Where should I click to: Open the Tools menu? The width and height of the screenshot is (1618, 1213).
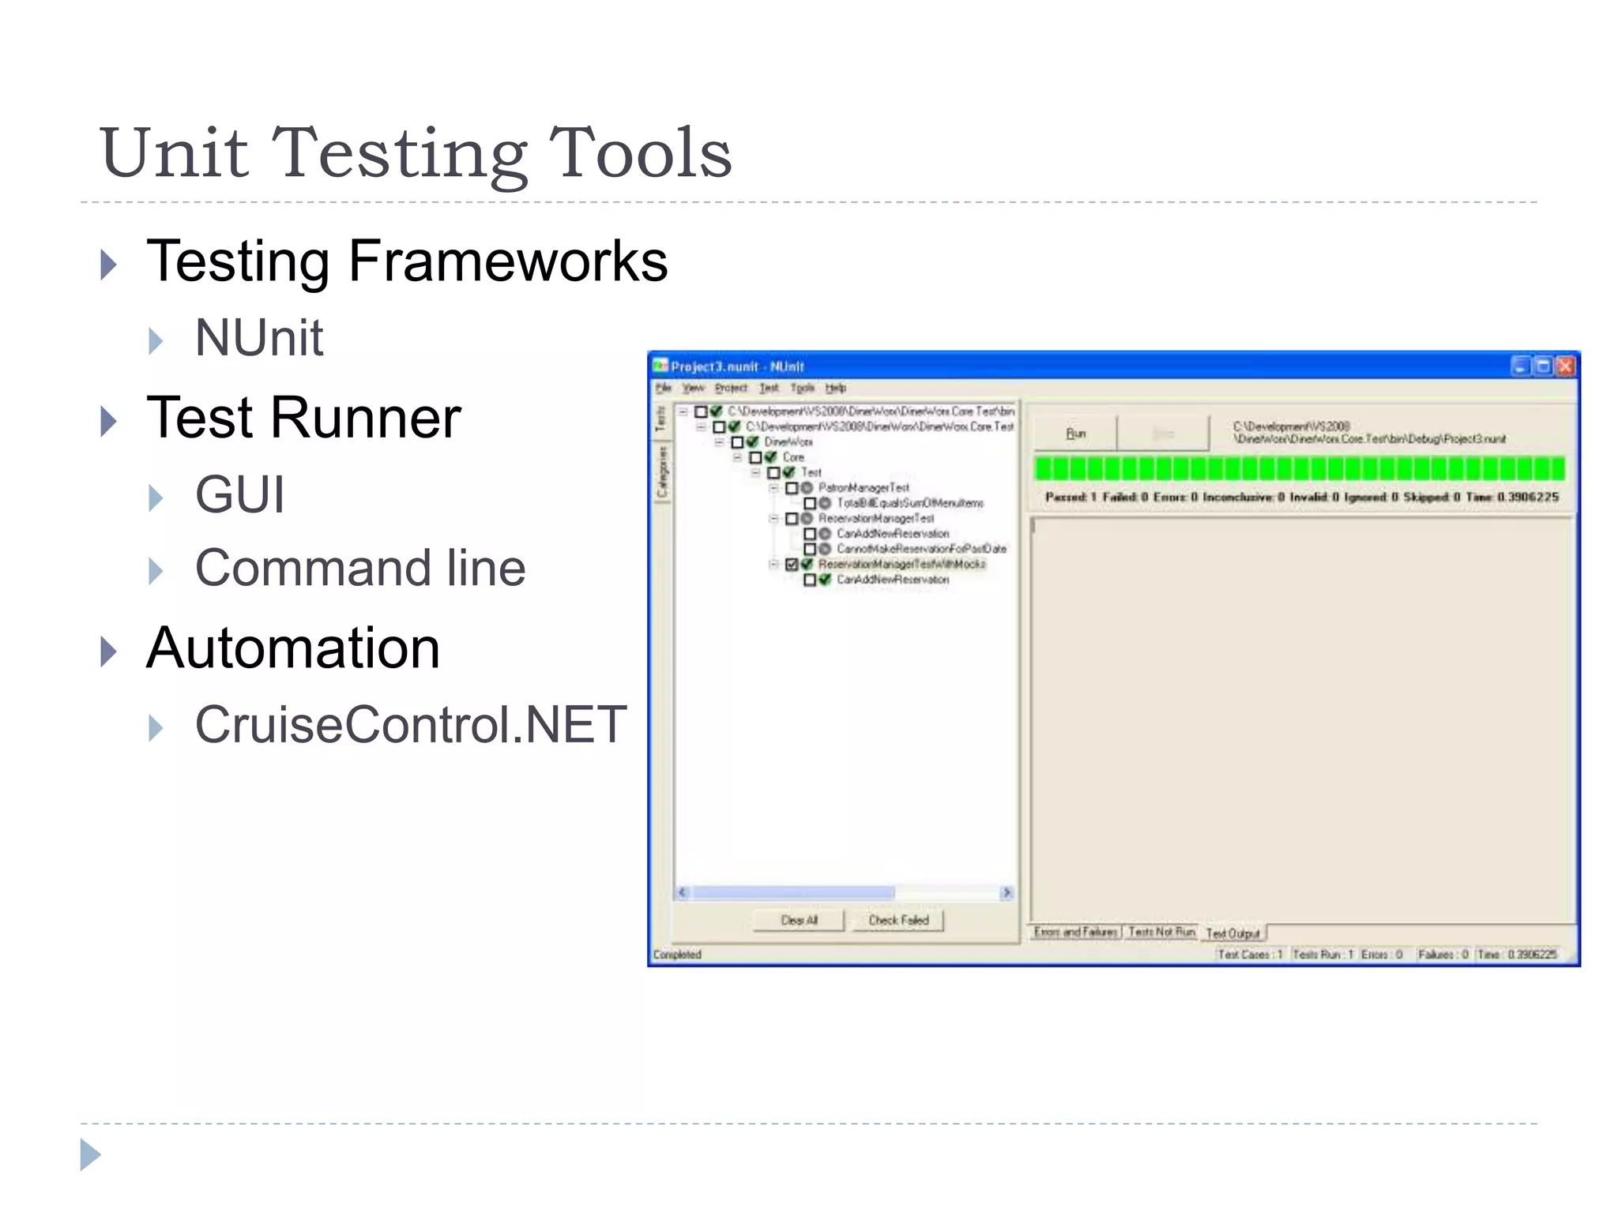click(x=802, y=389)
